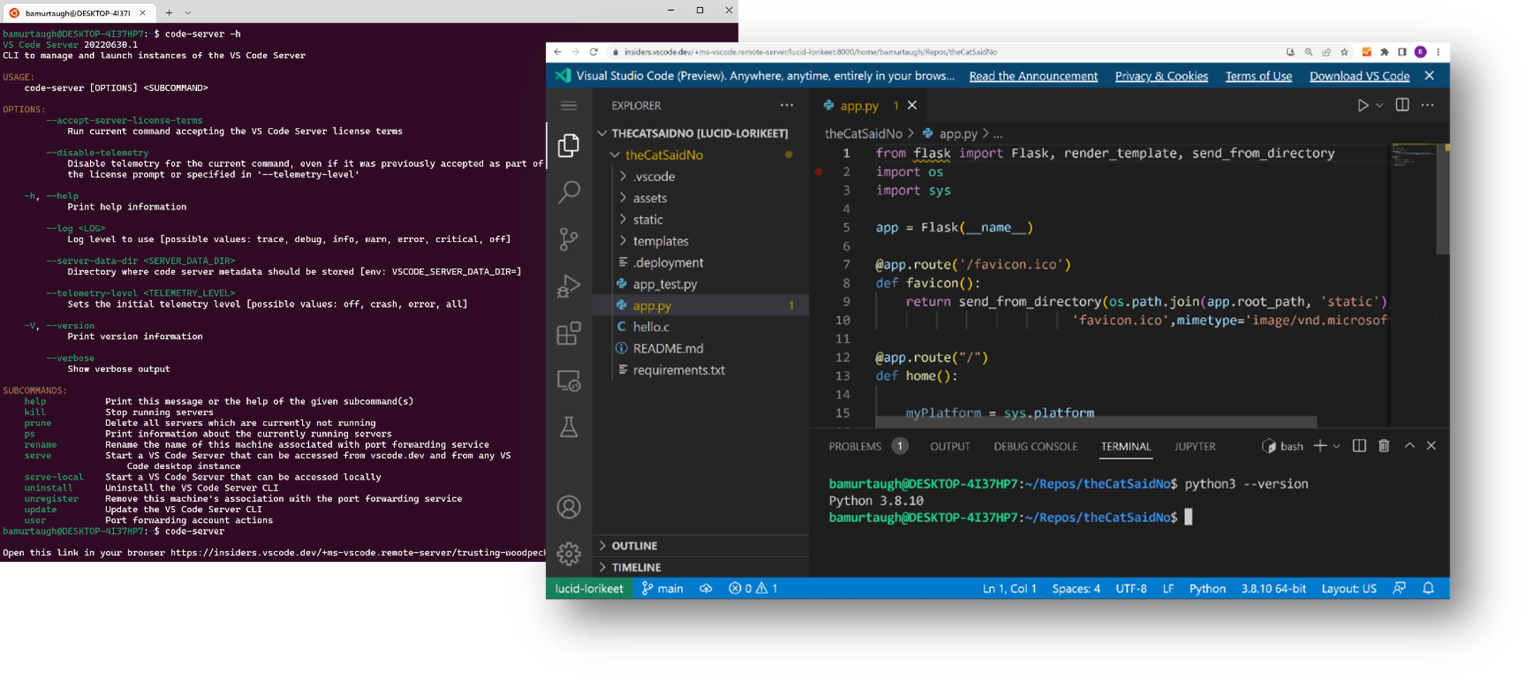1534x683 pixels.
Task: Click the Search icon in VS Code sidebar
Action: tap(568, 191)
